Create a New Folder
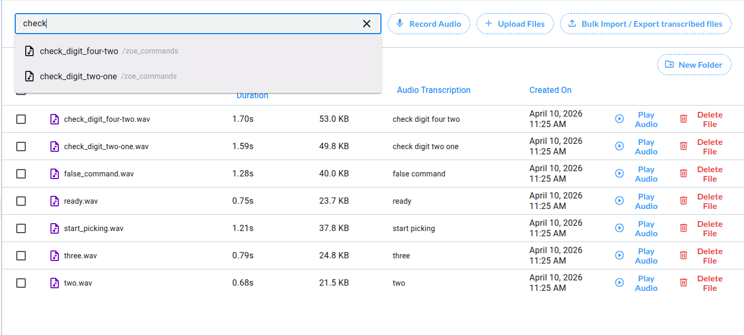 [694, 65]
